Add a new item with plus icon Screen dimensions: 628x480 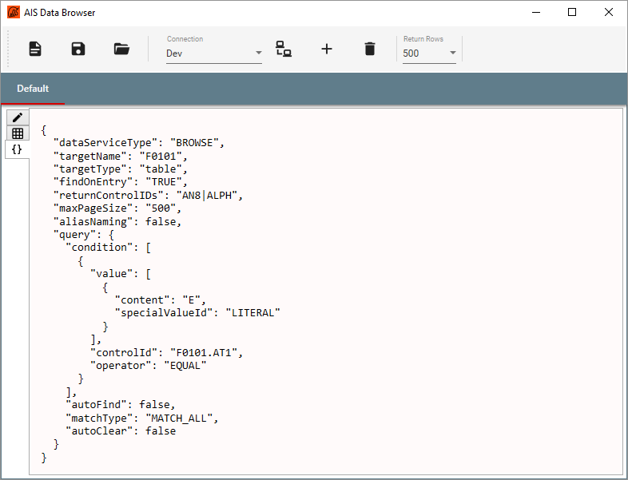pos(327,49)
